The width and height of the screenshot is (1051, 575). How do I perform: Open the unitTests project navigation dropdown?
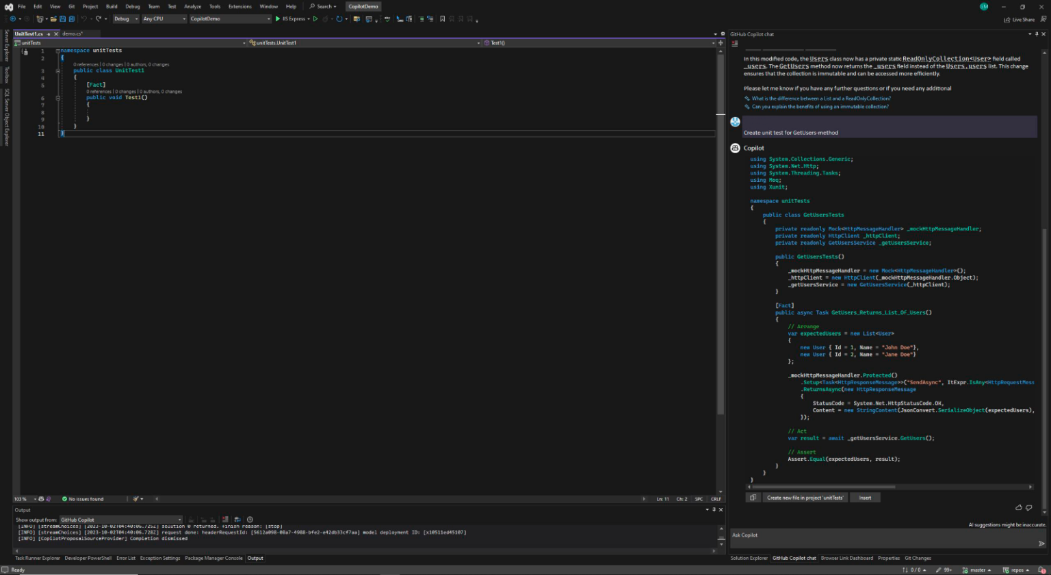[130, 42]
